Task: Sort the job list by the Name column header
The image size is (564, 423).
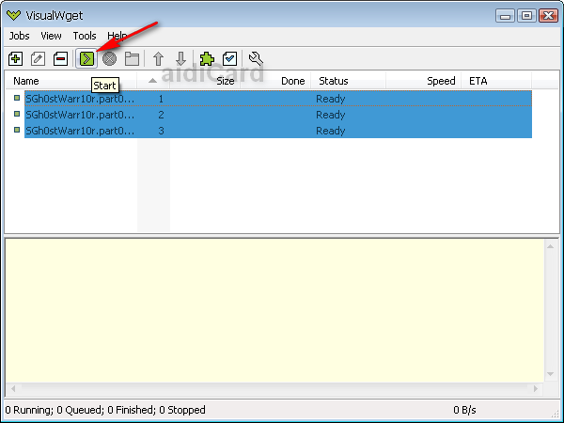Action: tap(71, 81)
